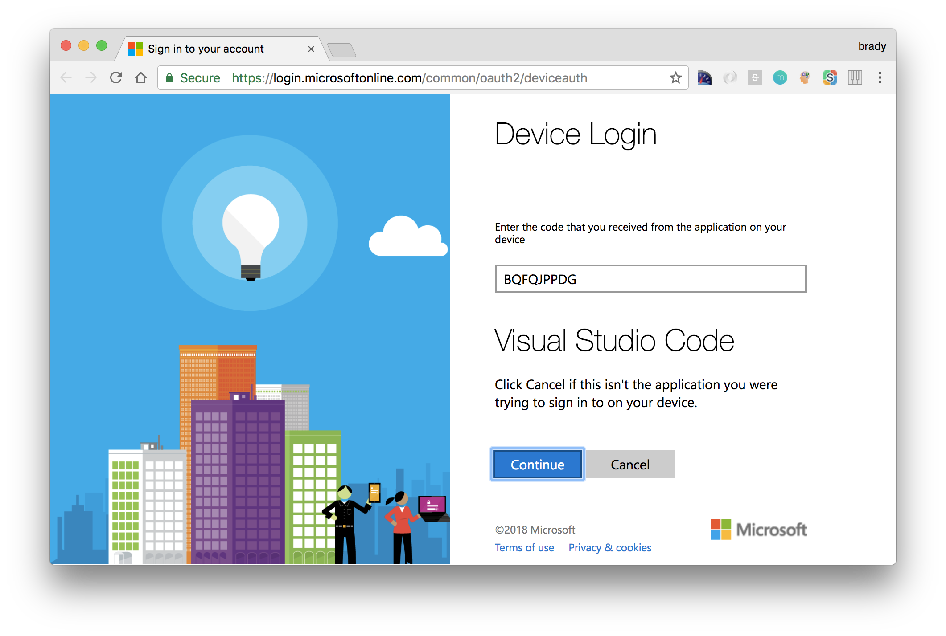
Task: Click the yellow minimize window button
Action: point(84,46)
